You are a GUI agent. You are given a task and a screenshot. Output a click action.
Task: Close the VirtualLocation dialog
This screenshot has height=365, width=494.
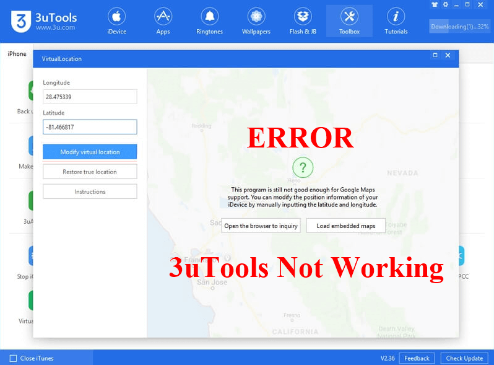448,55
